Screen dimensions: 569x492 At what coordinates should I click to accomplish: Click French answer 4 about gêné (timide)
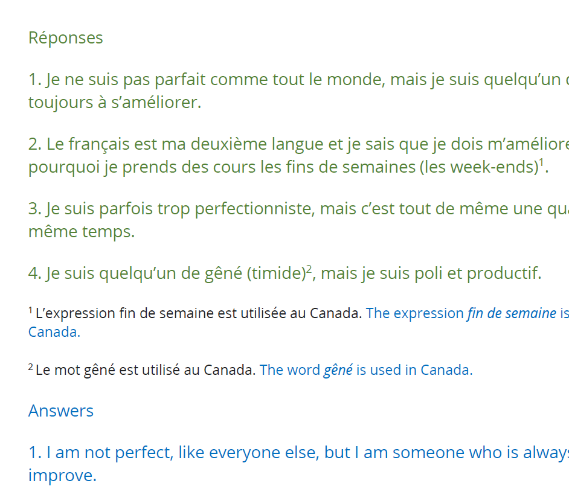[285, 273]
